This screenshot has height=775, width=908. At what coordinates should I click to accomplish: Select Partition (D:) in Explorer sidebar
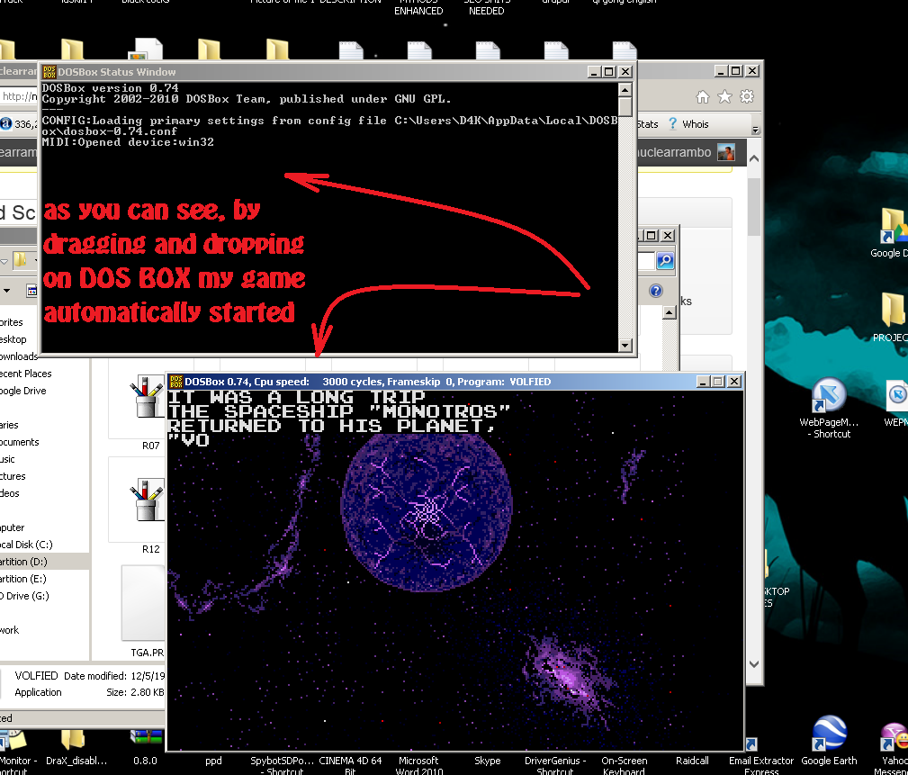tap(45, 562)
